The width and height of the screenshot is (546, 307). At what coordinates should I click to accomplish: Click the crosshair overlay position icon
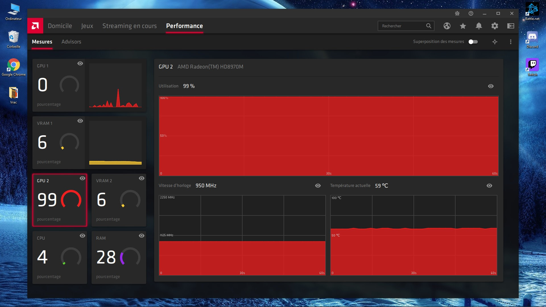495,42
